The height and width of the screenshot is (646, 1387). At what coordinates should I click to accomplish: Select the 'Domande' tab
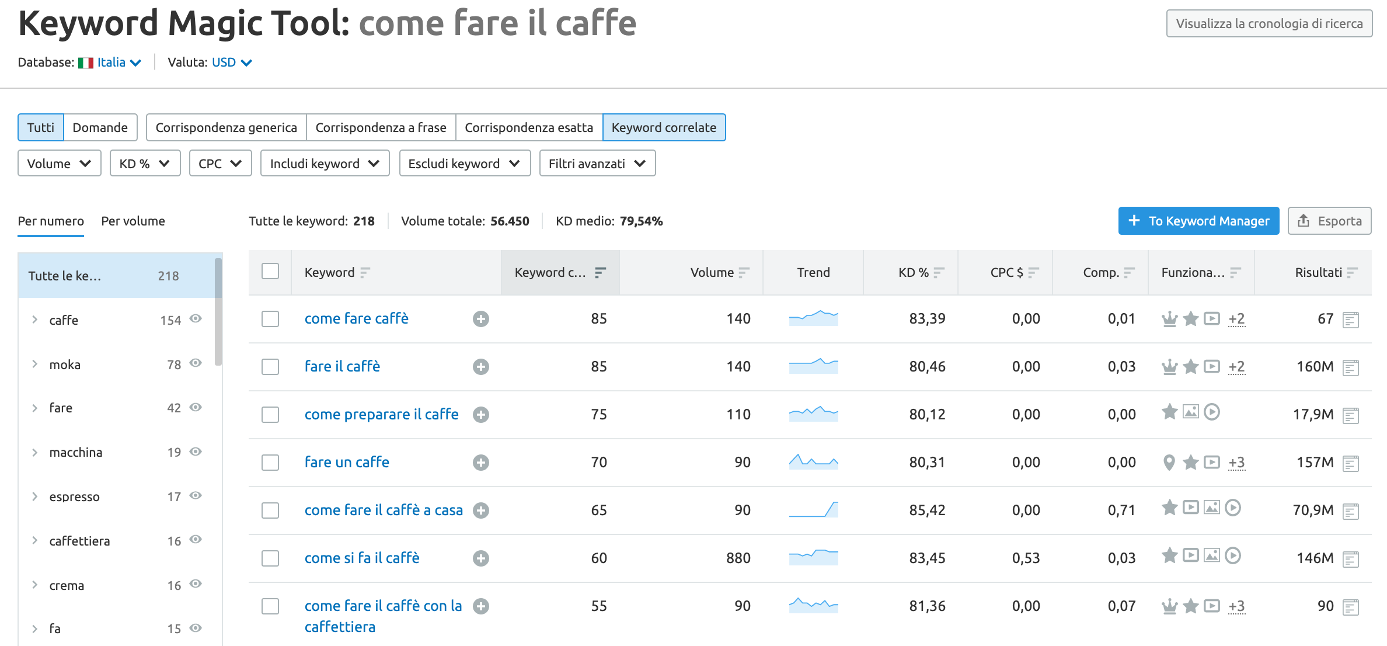(101, 127)
